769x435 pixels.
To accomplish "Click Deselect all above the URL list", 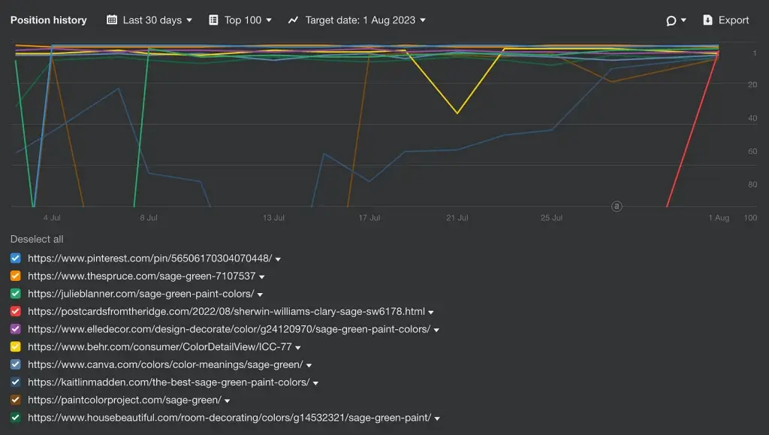I will tap(37, 239).
